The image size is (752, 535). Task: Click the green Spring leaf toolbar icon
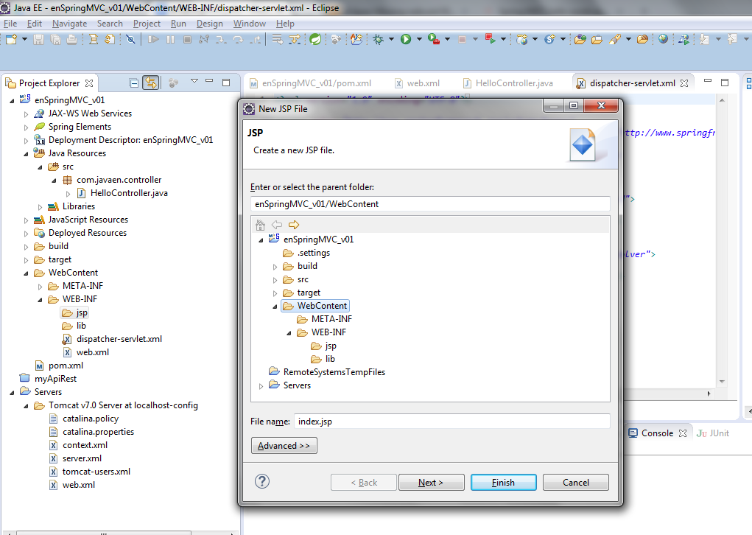pos(315,39)
